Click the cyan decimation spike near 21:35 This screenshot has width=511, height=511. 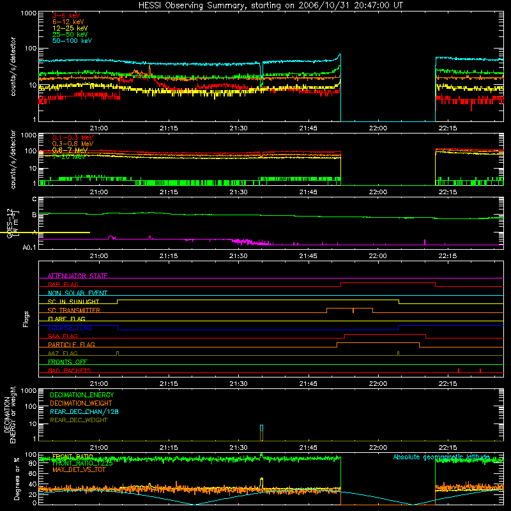click(261, 428)
